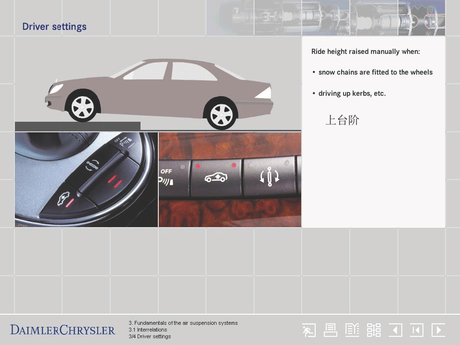Click the '3/4 Driver settings' footer text
Screen dimensions: 460x345
click(x=150, y=336)
